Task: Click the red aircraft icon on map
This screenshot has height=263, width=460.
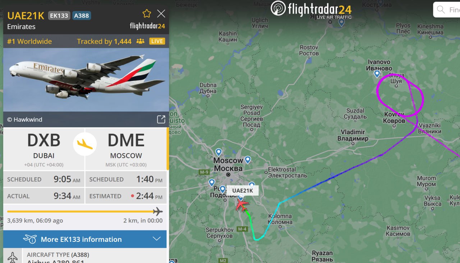Action: [x=242, y=205]
